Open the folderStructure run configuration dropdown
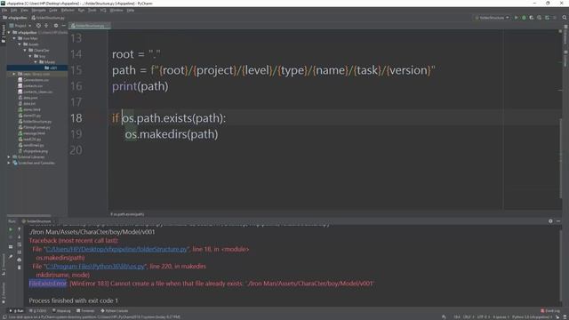Image resolution: width=569 pixels, height=320 pixels. point(492,18)
